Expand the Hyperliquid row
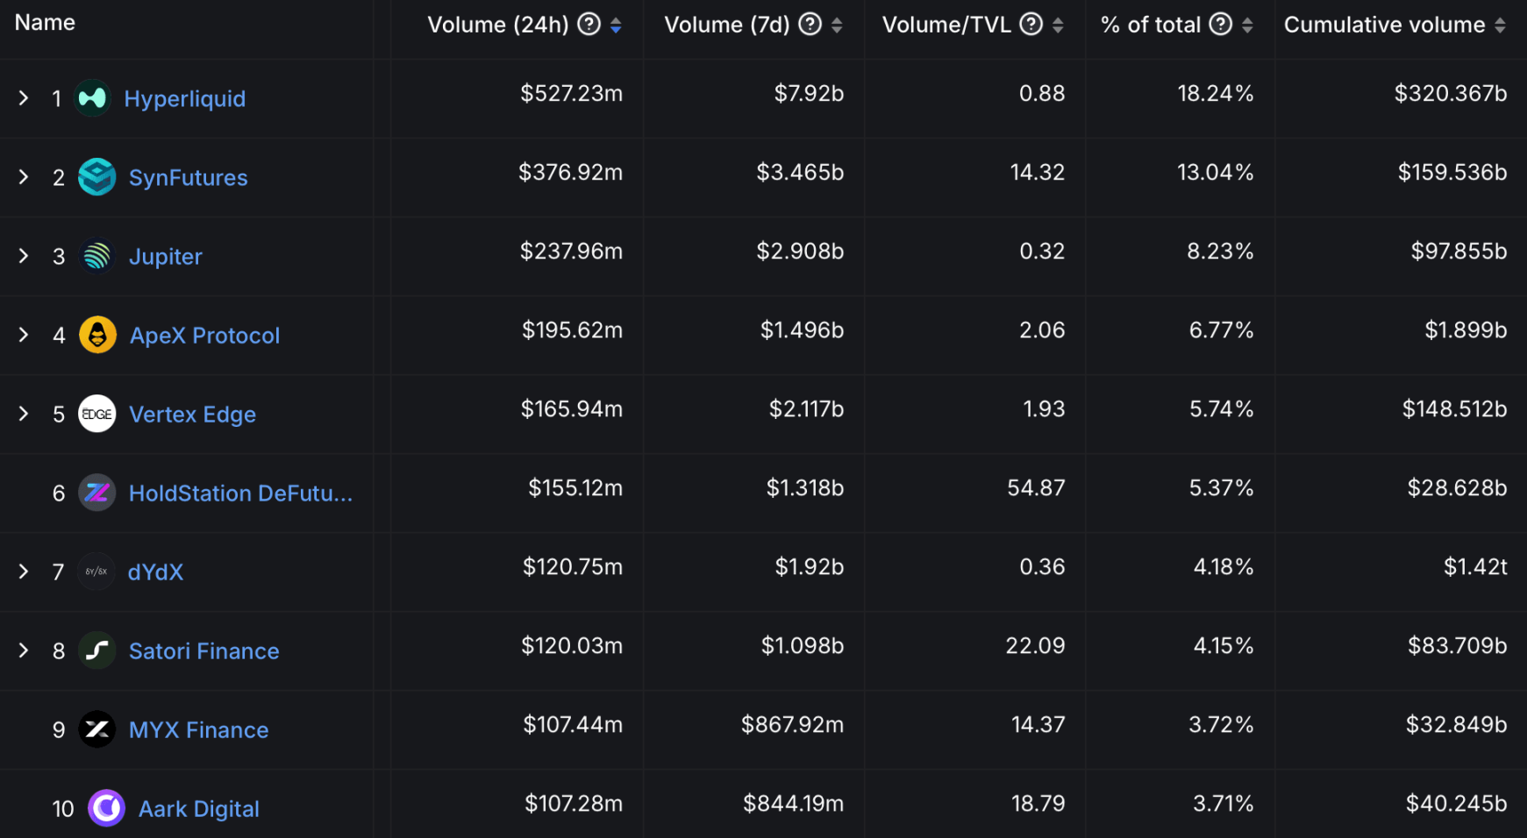 (x=24, y=98)
